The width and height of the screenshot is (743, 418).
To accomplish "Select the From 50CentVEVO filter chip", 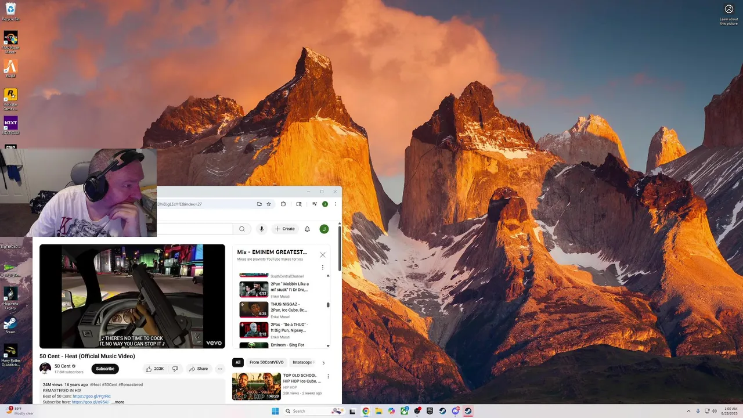I will coord(265,362).
